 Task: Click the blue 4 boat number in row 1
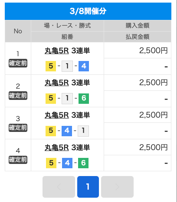84,66
